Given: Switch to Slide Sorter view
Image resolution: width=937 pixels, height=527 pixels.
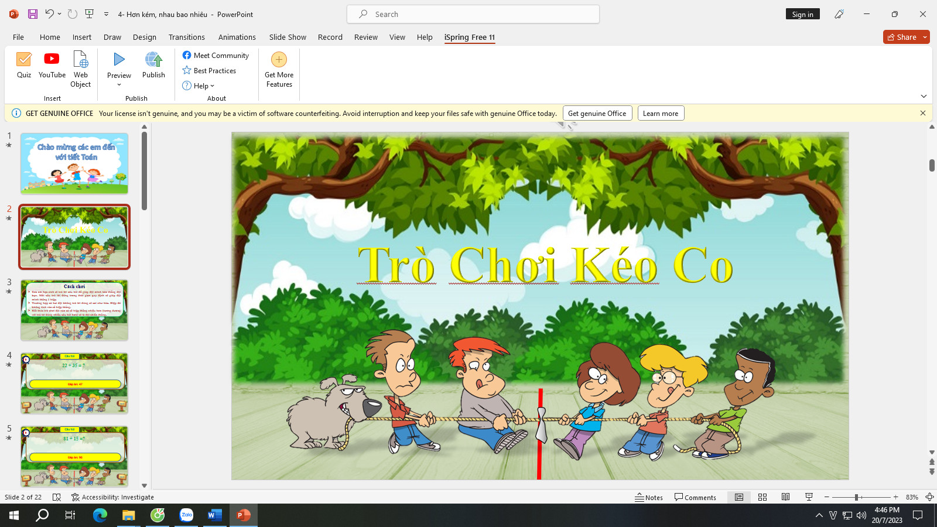Looking at the screenshot, I should (x=762, y=497).
